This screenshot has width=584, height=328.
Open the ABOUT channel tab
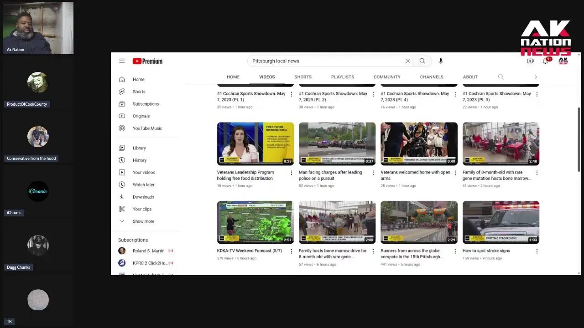(x=470, y=77)
